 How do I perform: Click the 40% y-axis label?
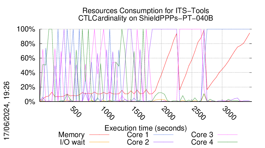28,73
